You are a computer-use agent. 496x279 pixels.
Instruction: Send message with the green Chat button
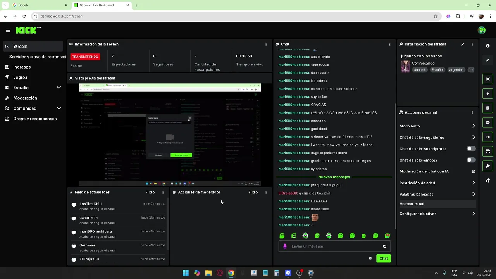(x=383, y=258)
